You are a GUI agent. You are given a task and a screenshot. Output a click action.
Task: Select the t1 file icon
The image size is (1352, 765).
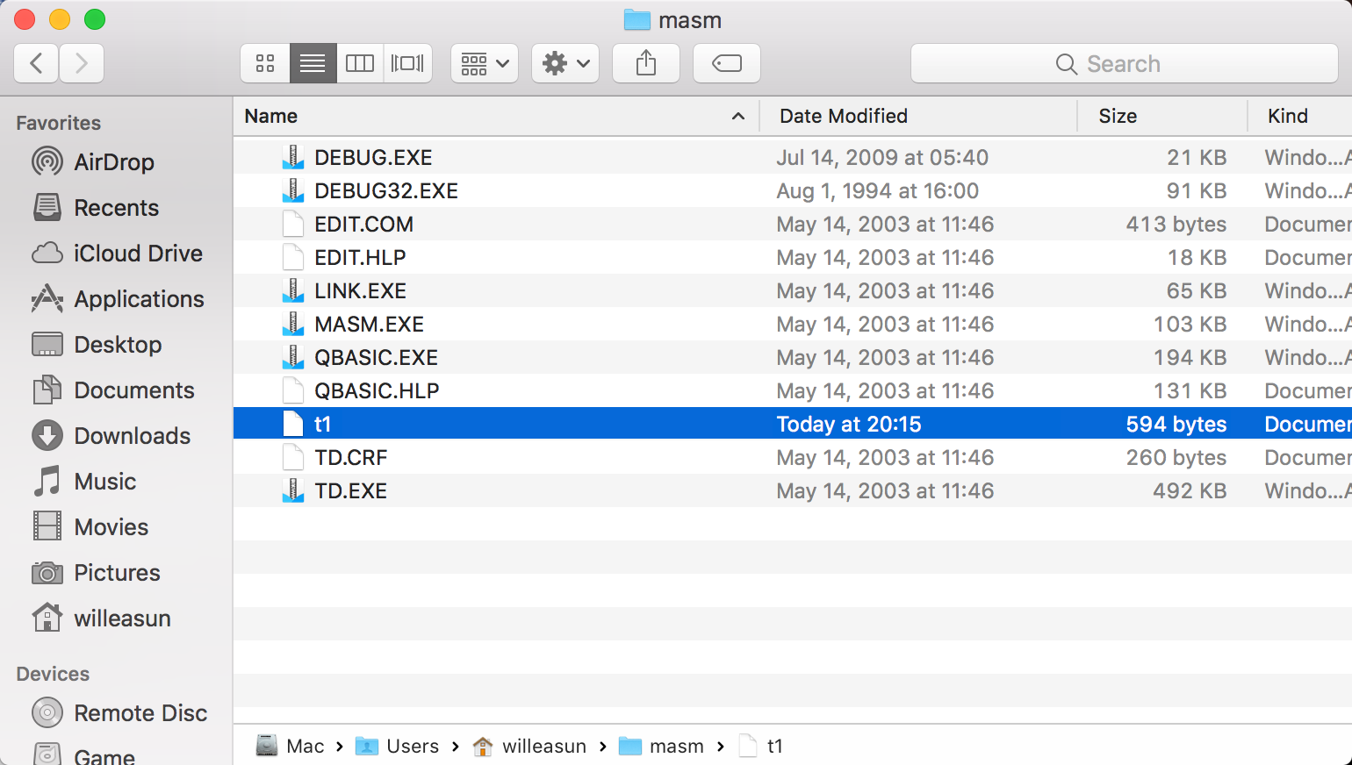(293, 424)
